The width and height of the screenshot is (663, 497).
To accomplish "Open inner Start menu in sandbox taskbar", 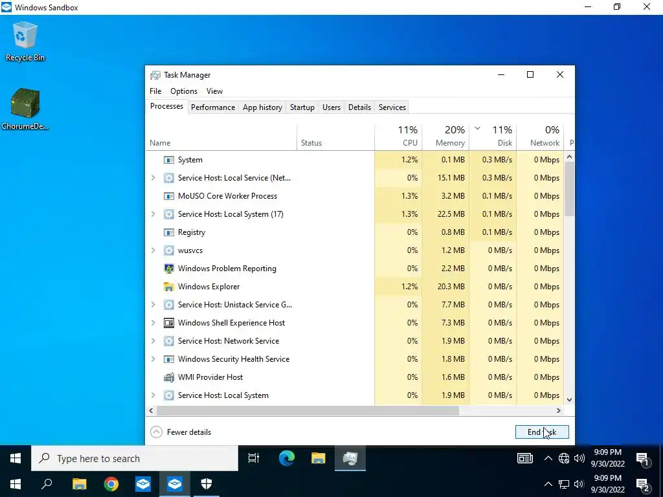I will click(16, 458).
